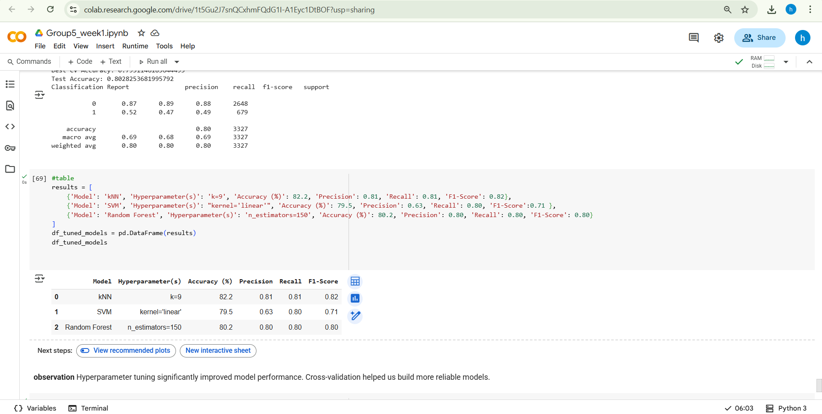822x414 pixels.
Task: Star the Group5_week1.ipynb notebook
Action: (x=141, y=33)
